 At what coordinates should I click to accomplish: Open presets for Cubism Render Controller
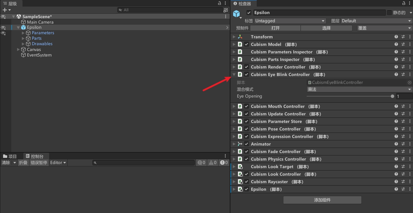click(x=403, y=67)
